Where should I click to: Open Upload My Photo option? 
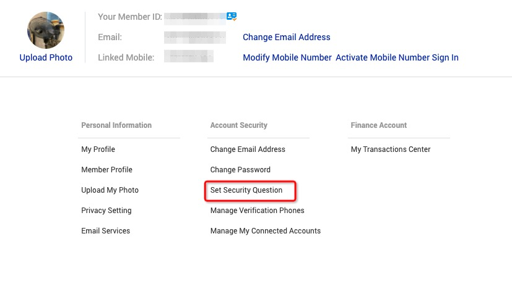pyautogui.click(x=110, y=190)
